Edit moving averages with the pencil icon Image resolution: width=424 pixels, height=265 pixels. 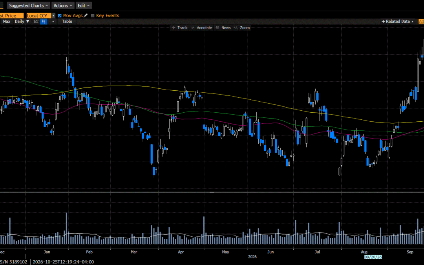(86, 15)
